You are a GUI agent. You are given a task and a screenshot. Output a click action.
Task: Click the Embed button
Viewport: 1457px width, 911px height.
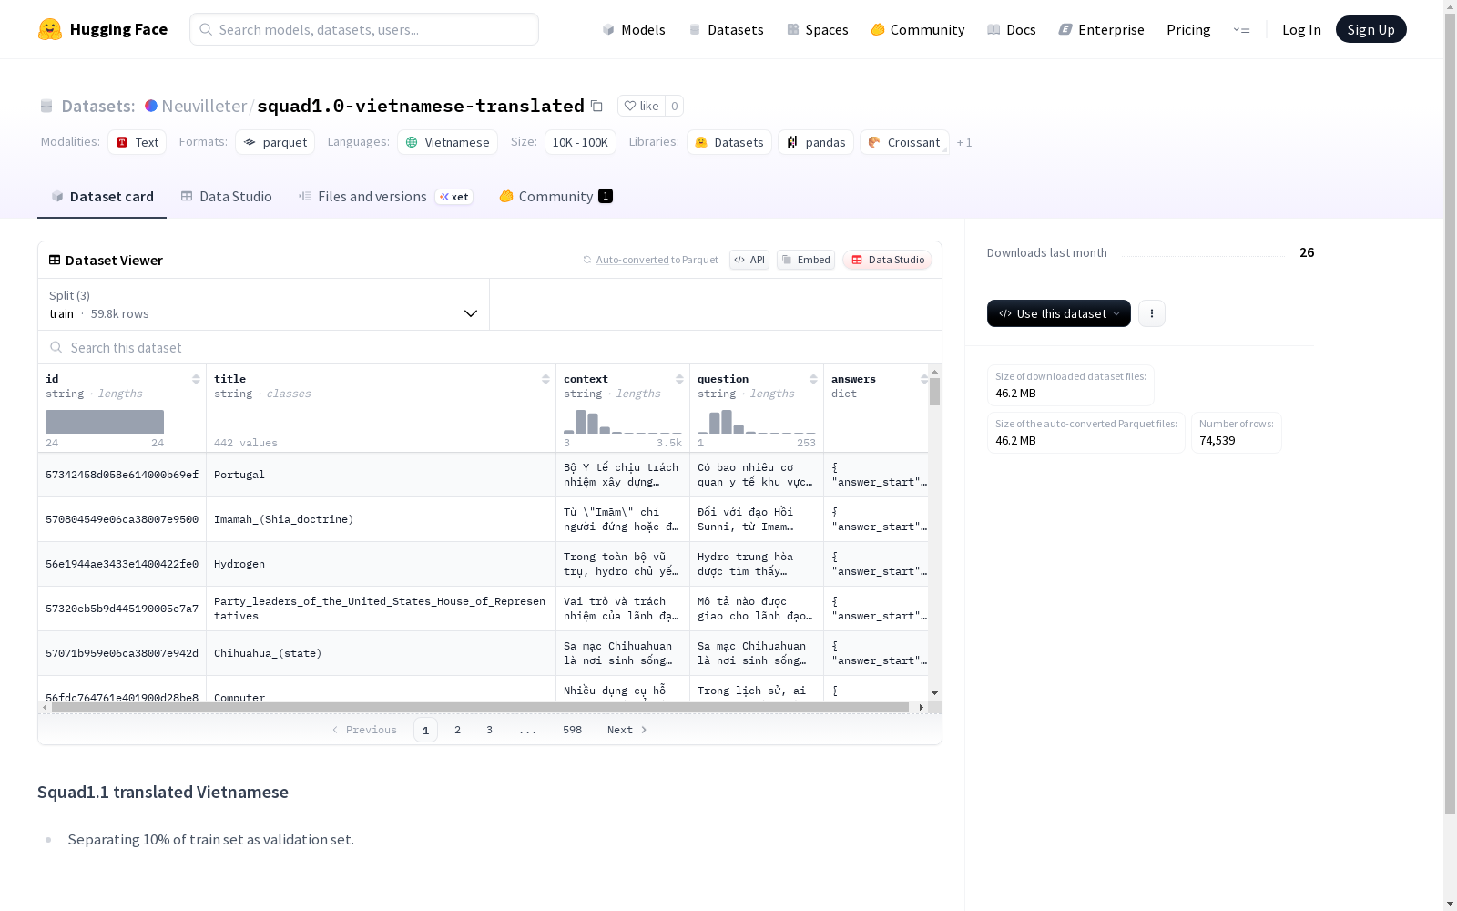coord(806,260)
